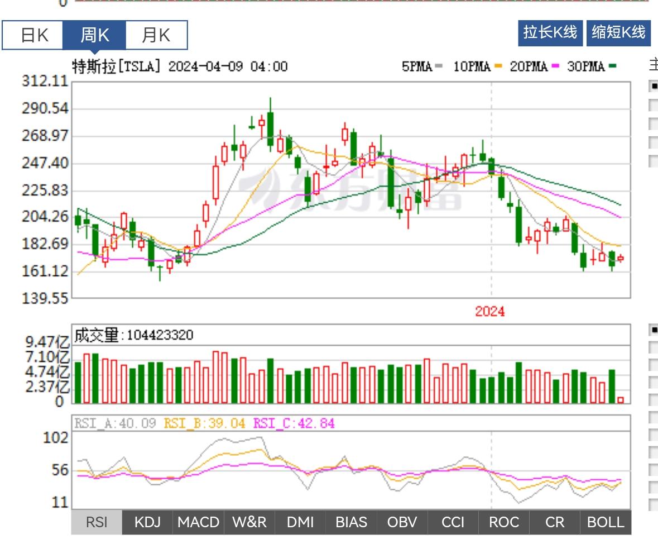Click the 缩短K线 button
Screen dimensions: 658x544
click(618, 33)
